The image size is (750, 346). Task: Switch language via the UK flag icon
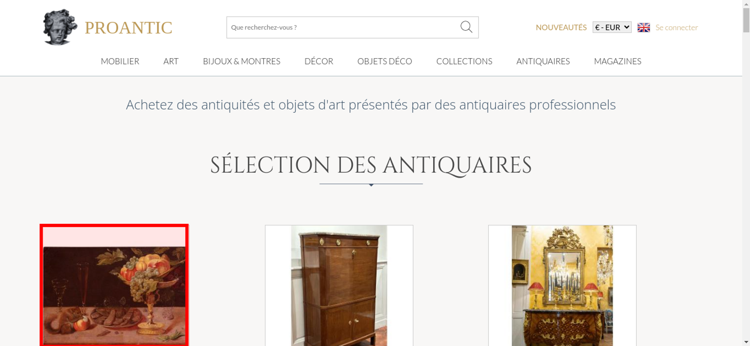point(643,27)
